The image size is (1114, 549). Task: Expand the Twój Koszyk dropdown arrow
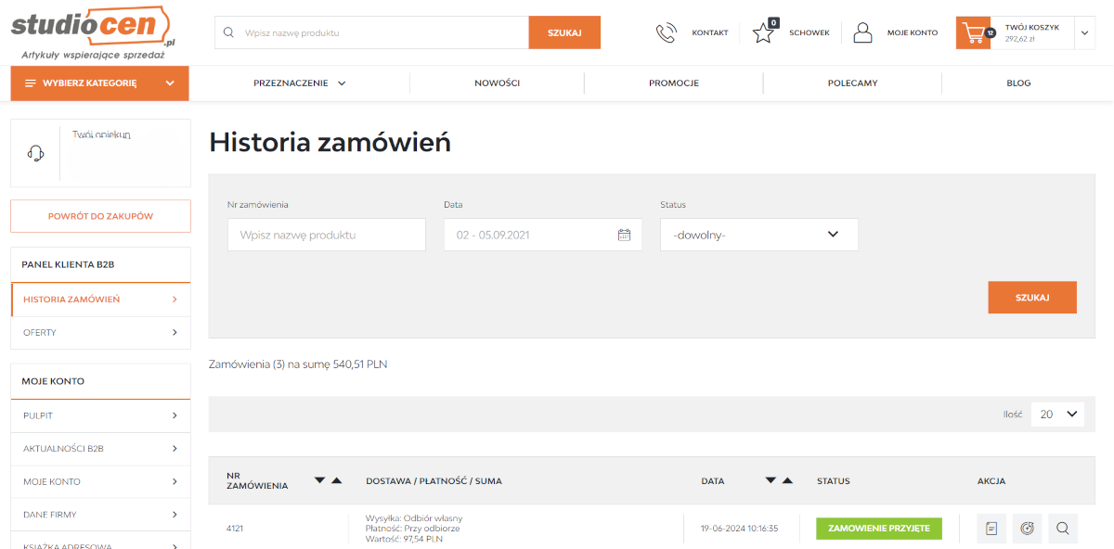click(1084, 33)
